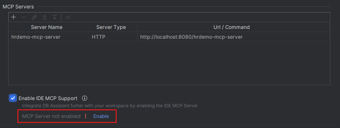This screenshot has width=340, height=128.
Task: Select the hrdemo-mcp-server name cell
Action: [x=49, y=37]
